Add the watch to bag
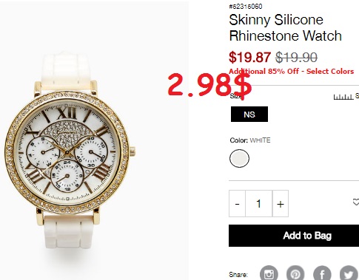 294,236
